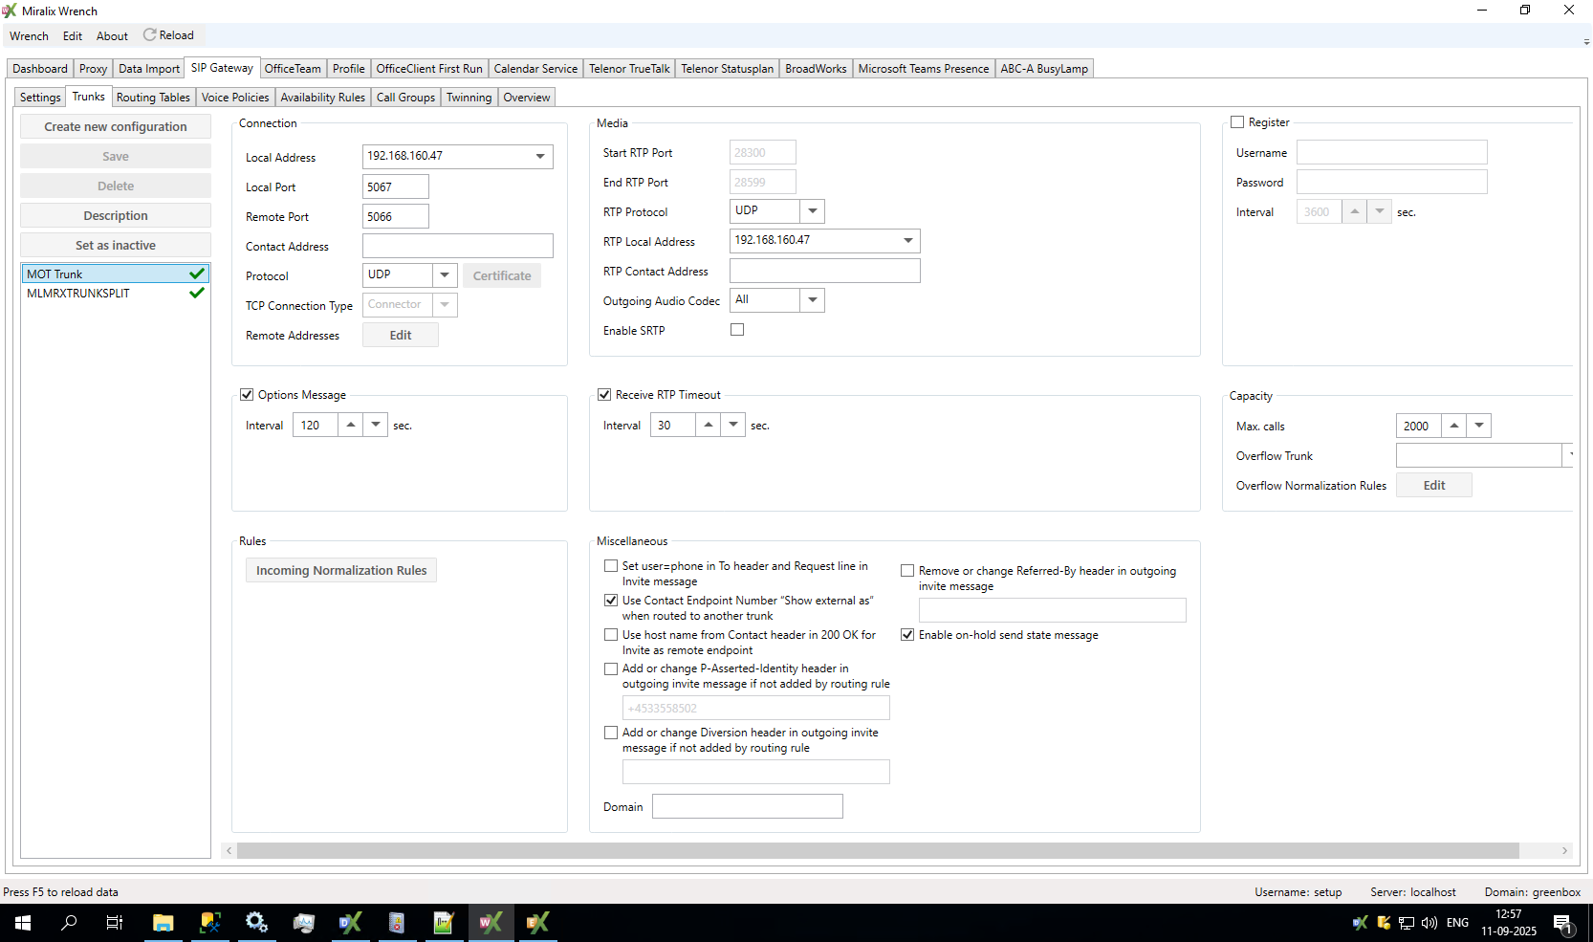
Task: Switch to the Miralix Wrench 'W' taskbar icon
Action: (491, 923)
